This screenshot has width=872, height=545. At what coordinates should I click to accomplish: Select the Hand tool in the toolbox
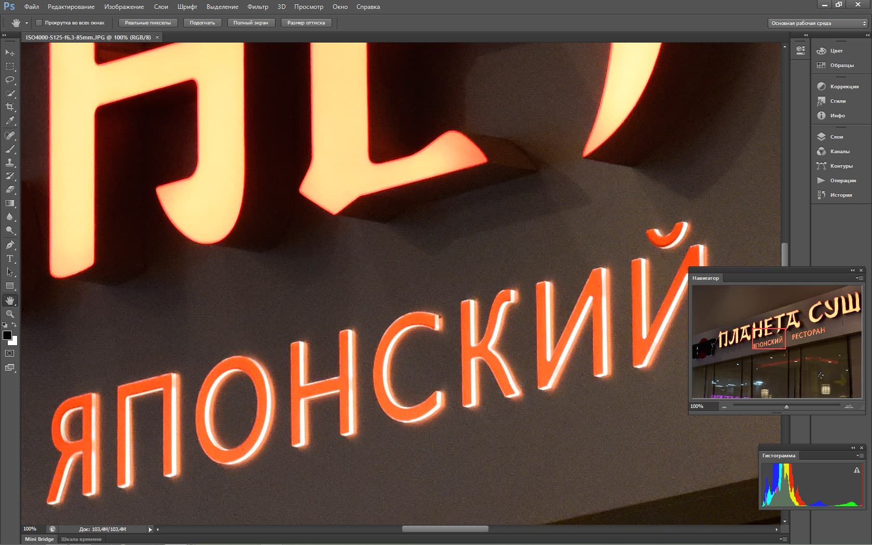click(x=10, y=301)
